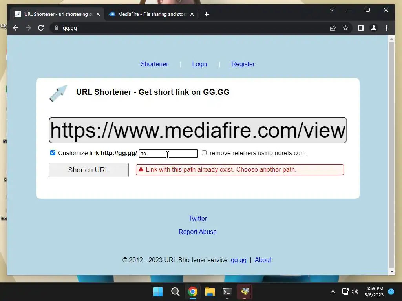Open the Windows Start menu
402x301 pixels.
[x=158, y=292]
